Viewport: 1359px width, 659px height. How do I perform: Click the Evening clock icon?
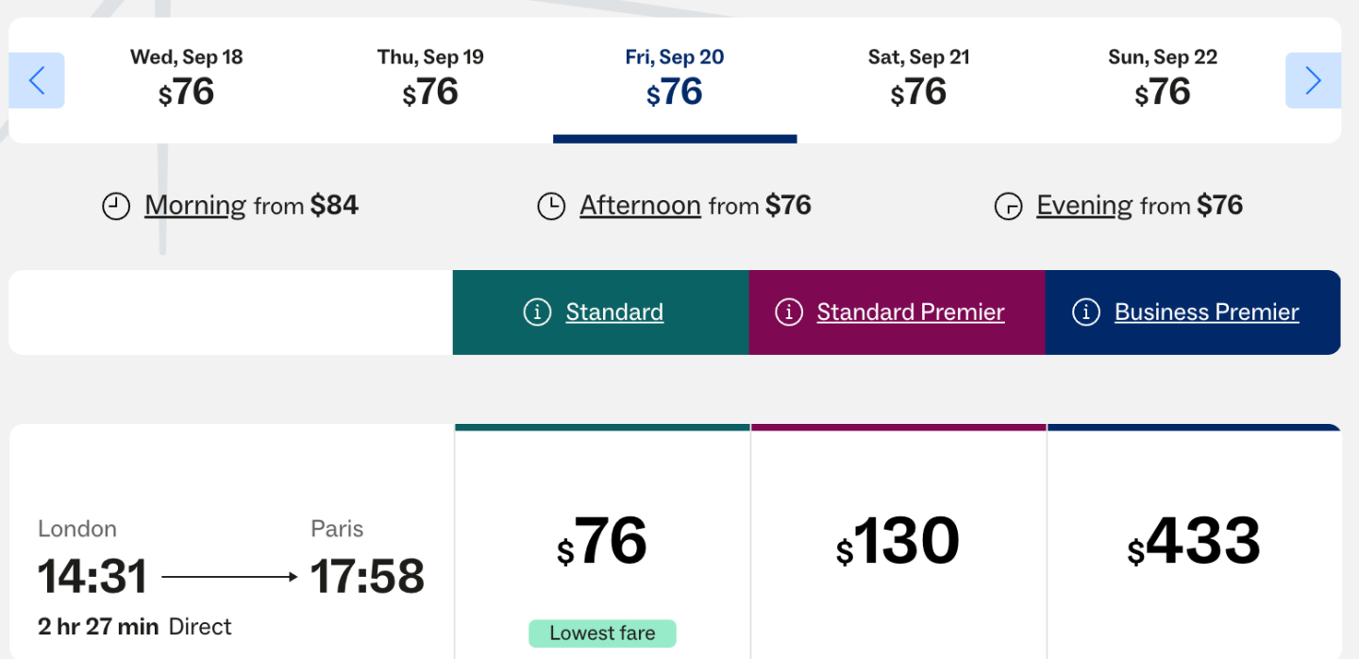pyautogui.click(x=1009, y=206)
